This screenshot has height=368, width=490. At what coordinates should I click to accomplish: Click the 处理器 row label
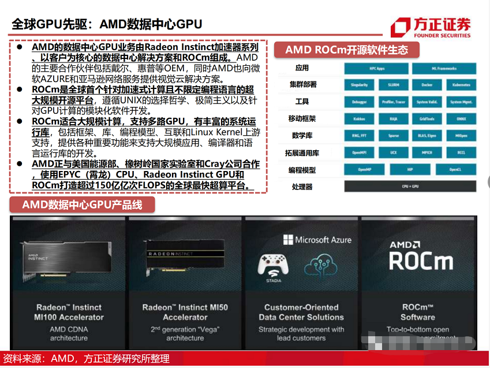[302, 187]
